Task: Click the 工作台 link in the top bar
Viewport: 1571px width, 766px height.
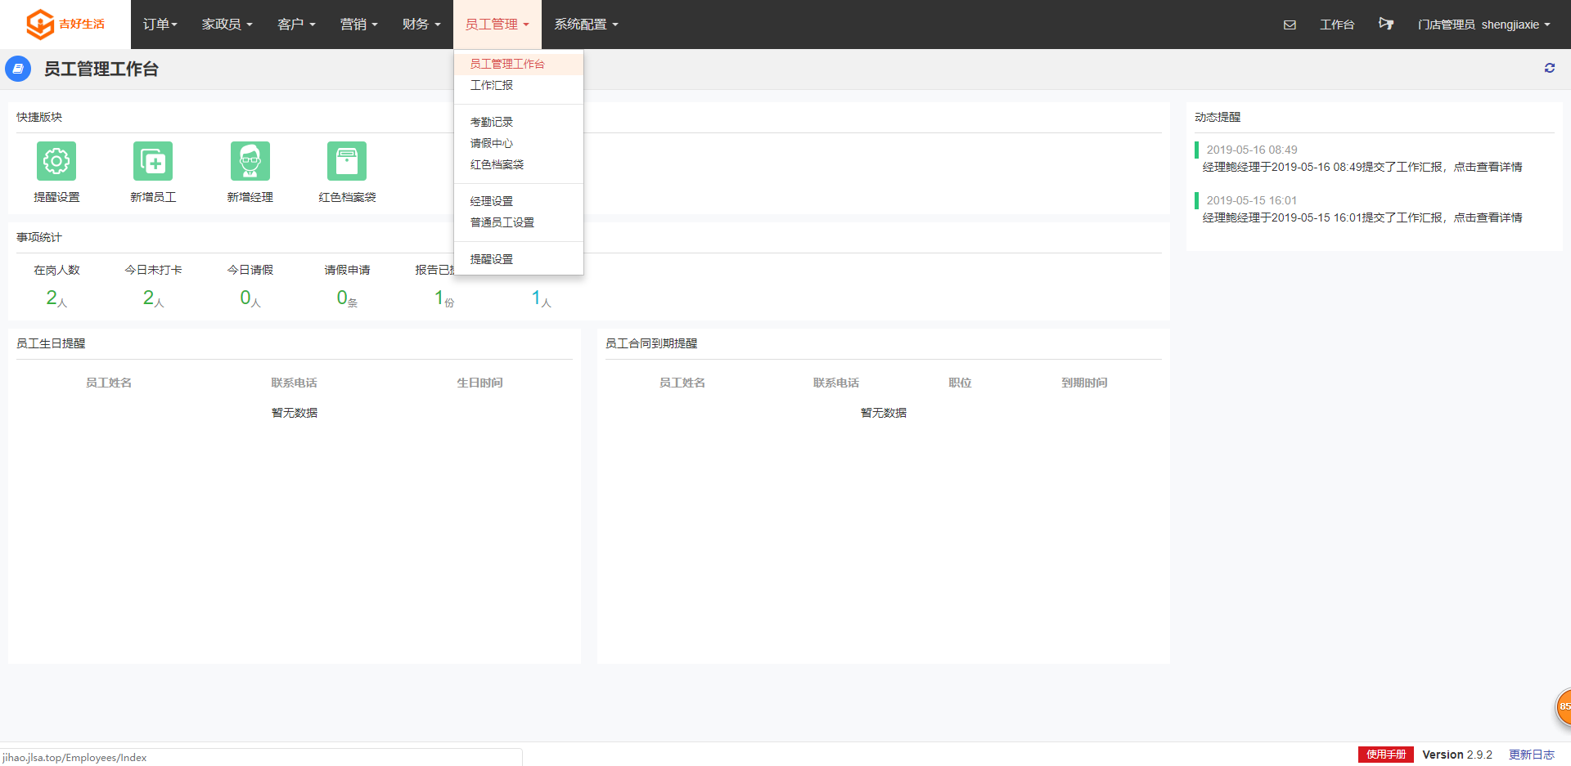Action: [x=1337, y=25]
